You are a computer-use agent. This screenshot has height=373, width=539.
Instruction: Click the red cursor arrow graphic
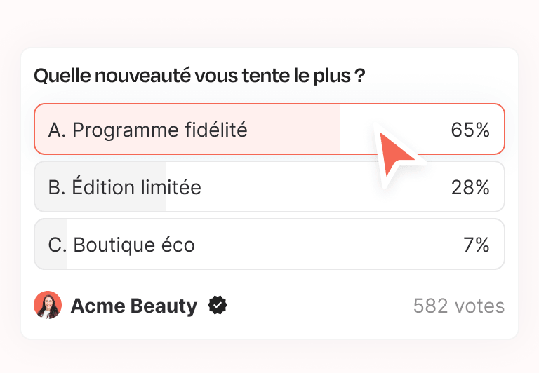click(396, 153)
